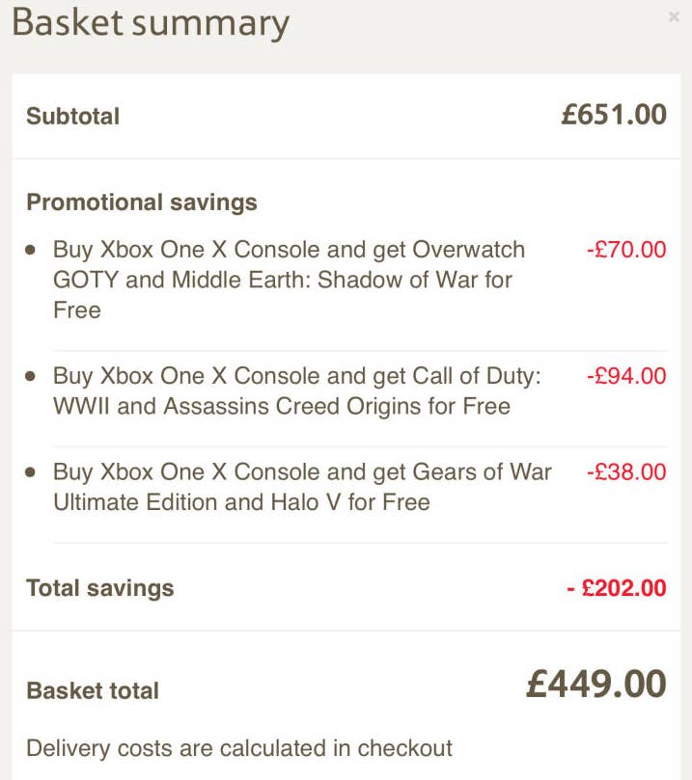Select the Call of Duty WWII promotion

click(x=296, y=390)
